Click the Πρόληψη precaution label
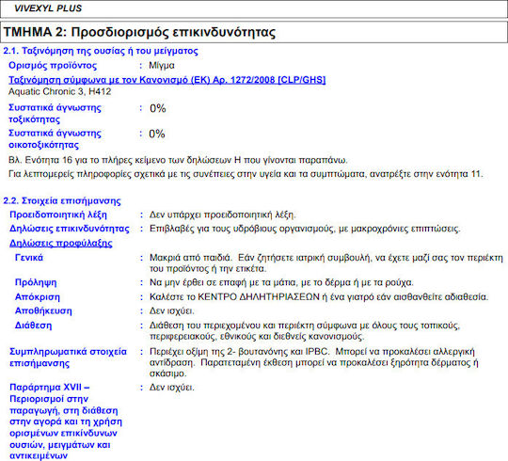 click(36, 282)
